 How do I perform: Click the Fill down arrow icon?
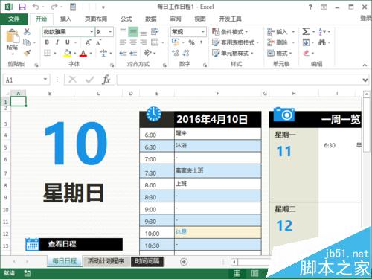point(306,42)
